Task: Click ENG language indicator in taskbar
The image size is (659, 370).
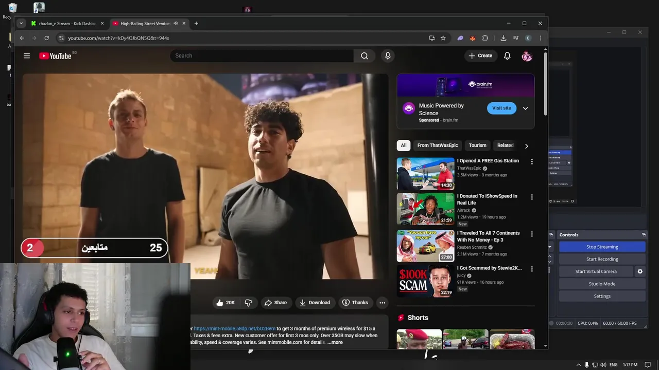Action: pyautogui.click(x=613, y=365)
